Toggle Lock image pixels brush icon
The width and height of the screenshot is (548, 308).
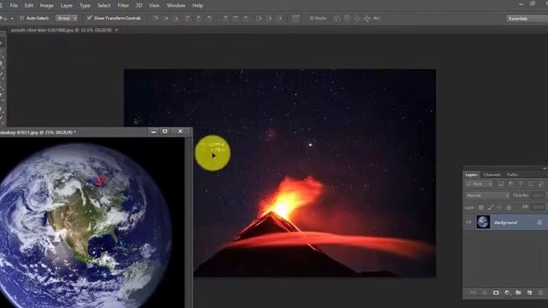tap(491, 207)
